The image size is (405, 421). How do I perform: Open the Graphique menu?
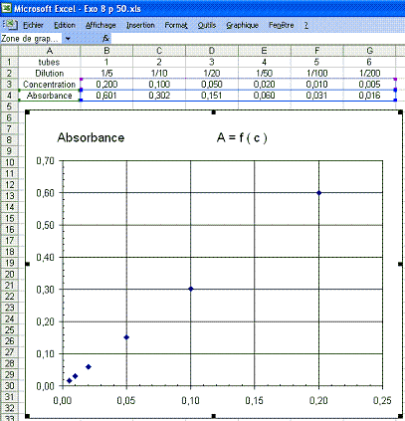pyautogui.click(x=242, y=25)
